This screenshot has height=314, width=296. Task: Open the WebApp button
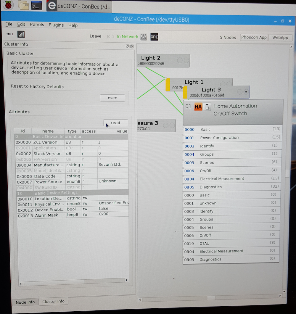280,38
